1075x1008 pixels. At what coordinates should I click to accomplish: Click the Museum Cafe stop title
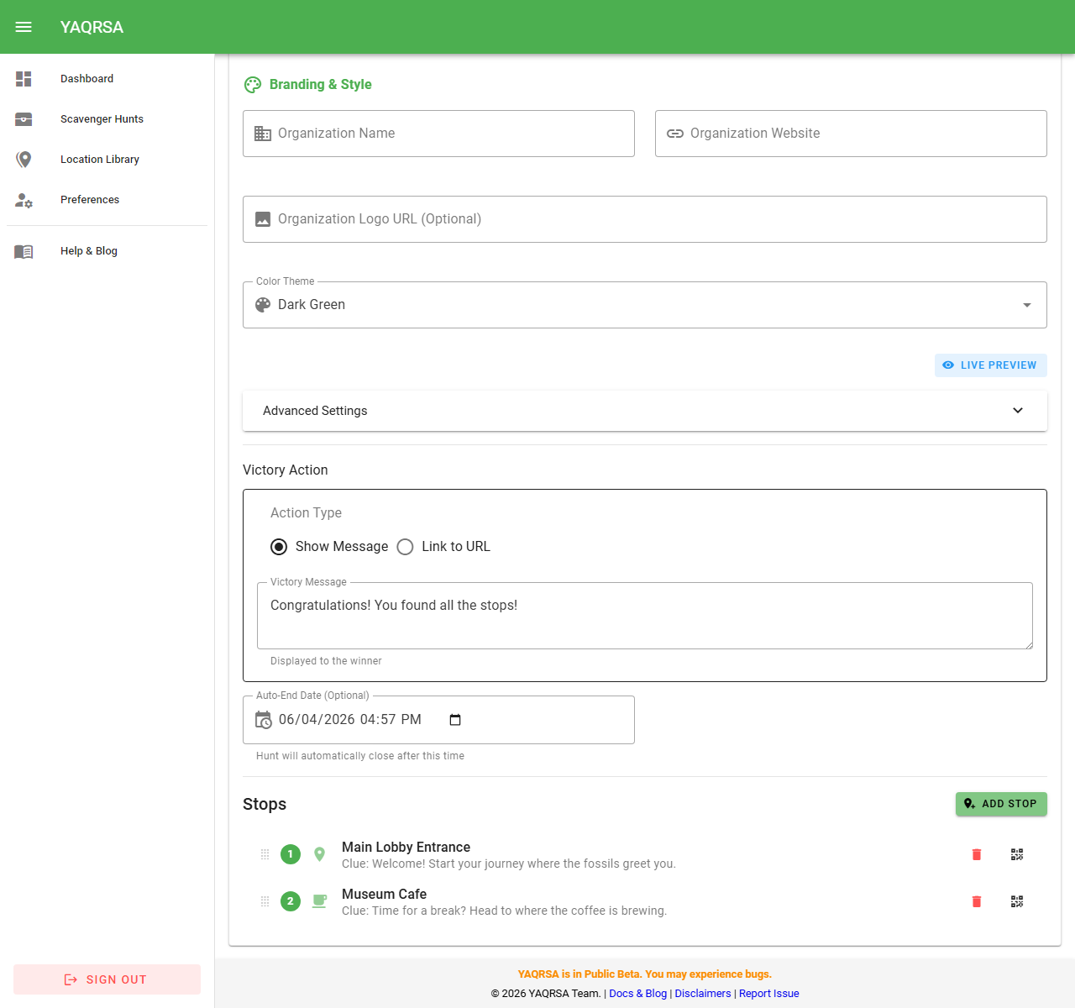(x=384, y=895)
